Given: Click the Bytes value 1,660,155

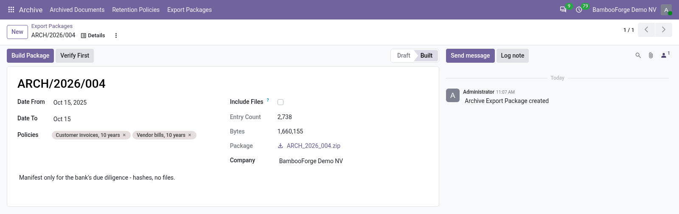Looking at the screenshot, I should 290,131.
